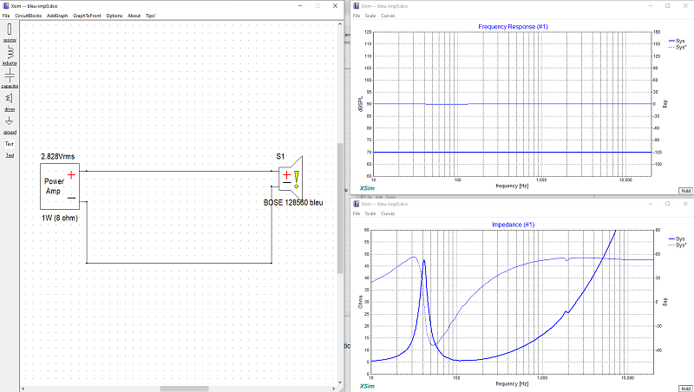Click Hold button in Frequency Response graph
Viewport: 694px width, 392px height.
[x=685, y=191]
